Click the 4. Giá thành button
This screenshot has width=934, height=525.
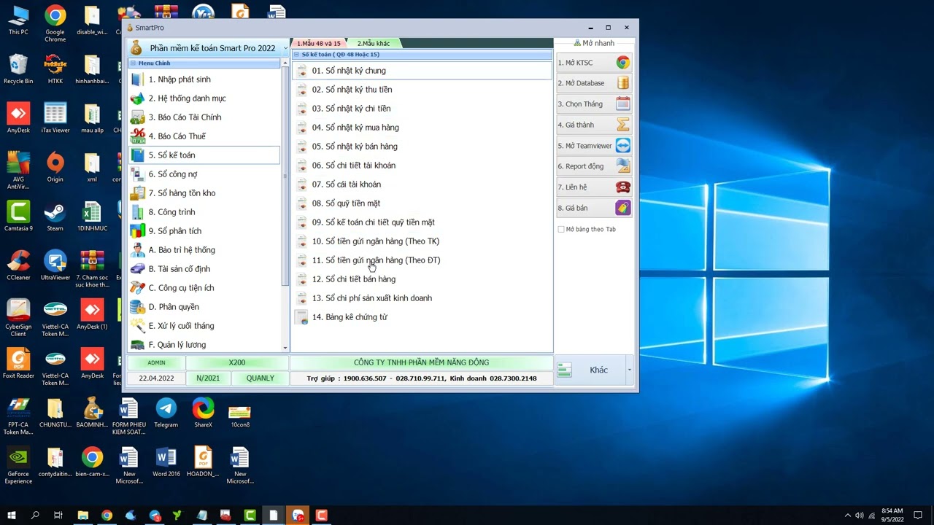click(594, 125)
